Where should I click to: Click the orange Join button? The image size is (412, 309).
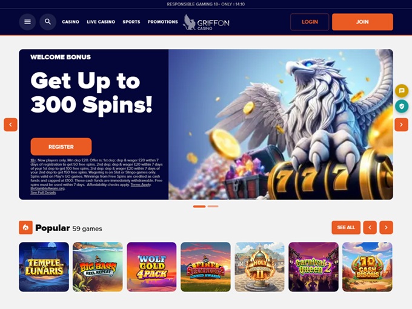[x=362, y=22]
